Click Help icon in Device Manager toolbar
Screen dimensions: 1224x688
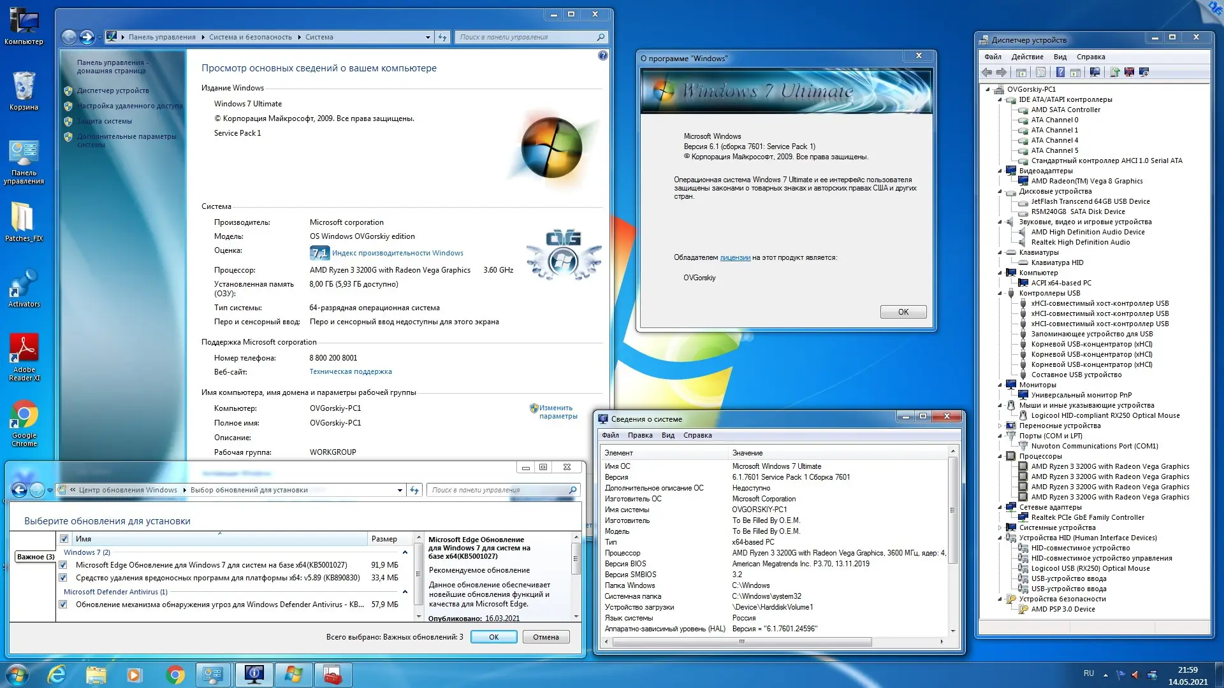point(1060,72)
